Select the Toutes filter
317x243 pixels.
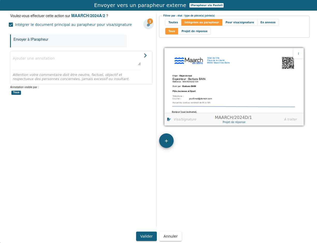point(173,23)
